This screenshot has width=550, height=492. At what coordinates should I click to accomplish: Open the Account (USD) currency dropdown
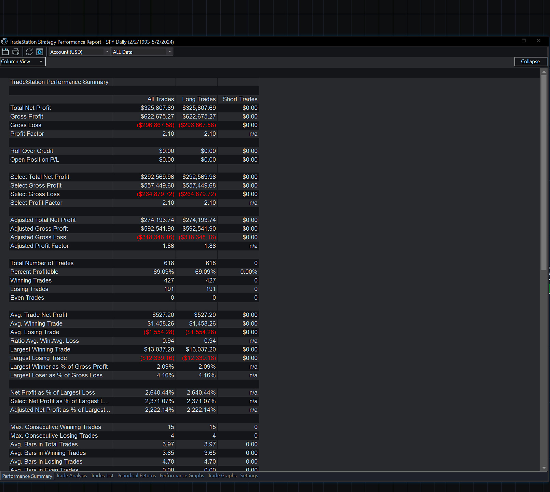pos(79,52)
